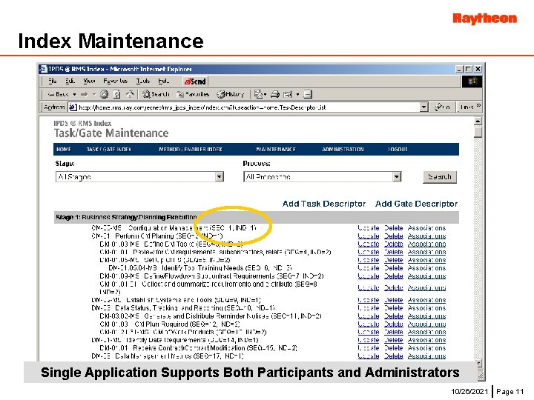Select MAINTENANCE in the navigation bar

[x=276, y=150]
